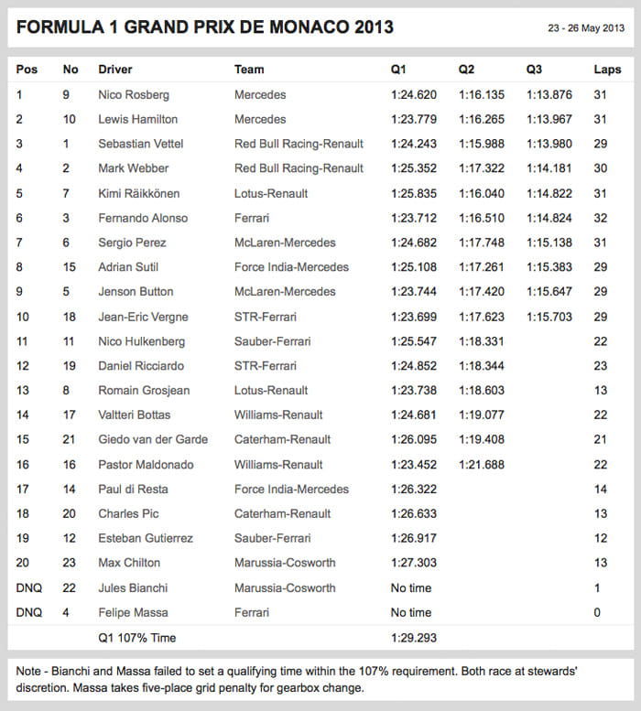The height and width of the screenshot is (711, 641).
Task: Click Kimi Räikkönen in the driver column
Action: point(139,193)
